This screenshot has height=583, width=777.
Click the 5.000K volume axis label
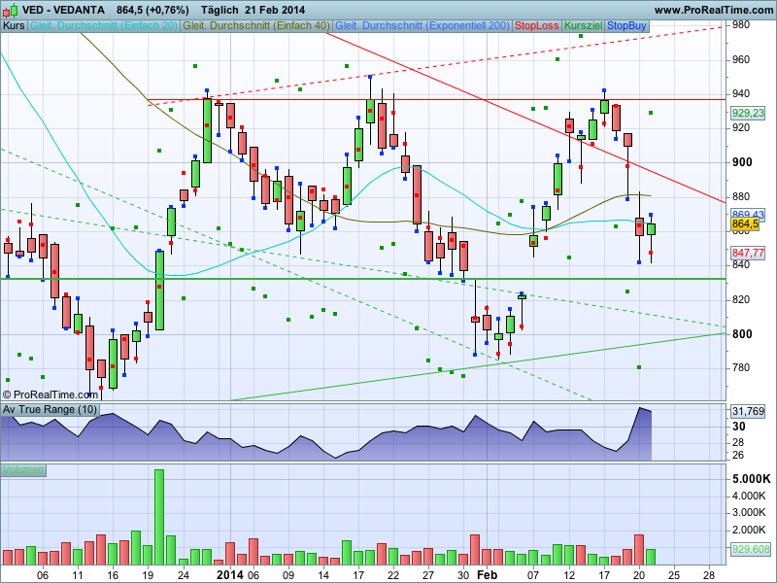click(x=752, y=479)
